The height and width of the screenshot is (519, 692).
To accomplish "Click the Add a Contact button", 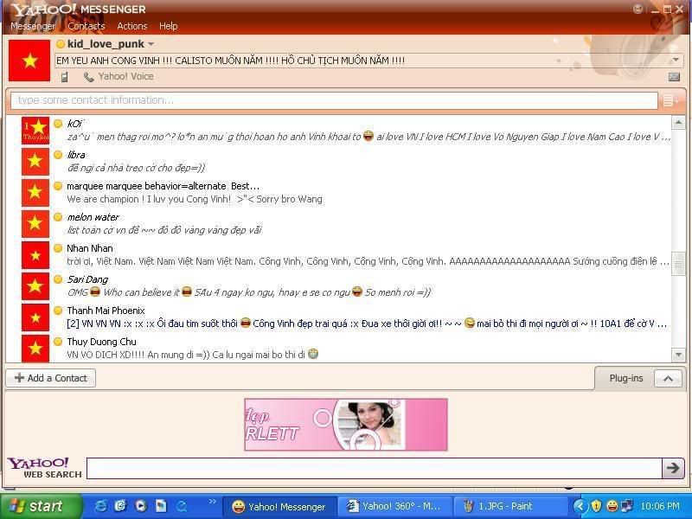I will point(51,378).
